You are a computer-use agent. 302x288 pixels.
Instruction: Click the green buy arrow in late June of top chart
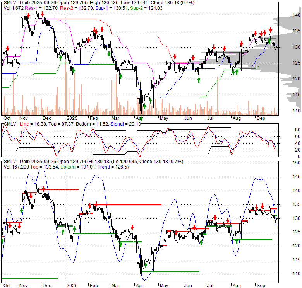pos(199,80)
